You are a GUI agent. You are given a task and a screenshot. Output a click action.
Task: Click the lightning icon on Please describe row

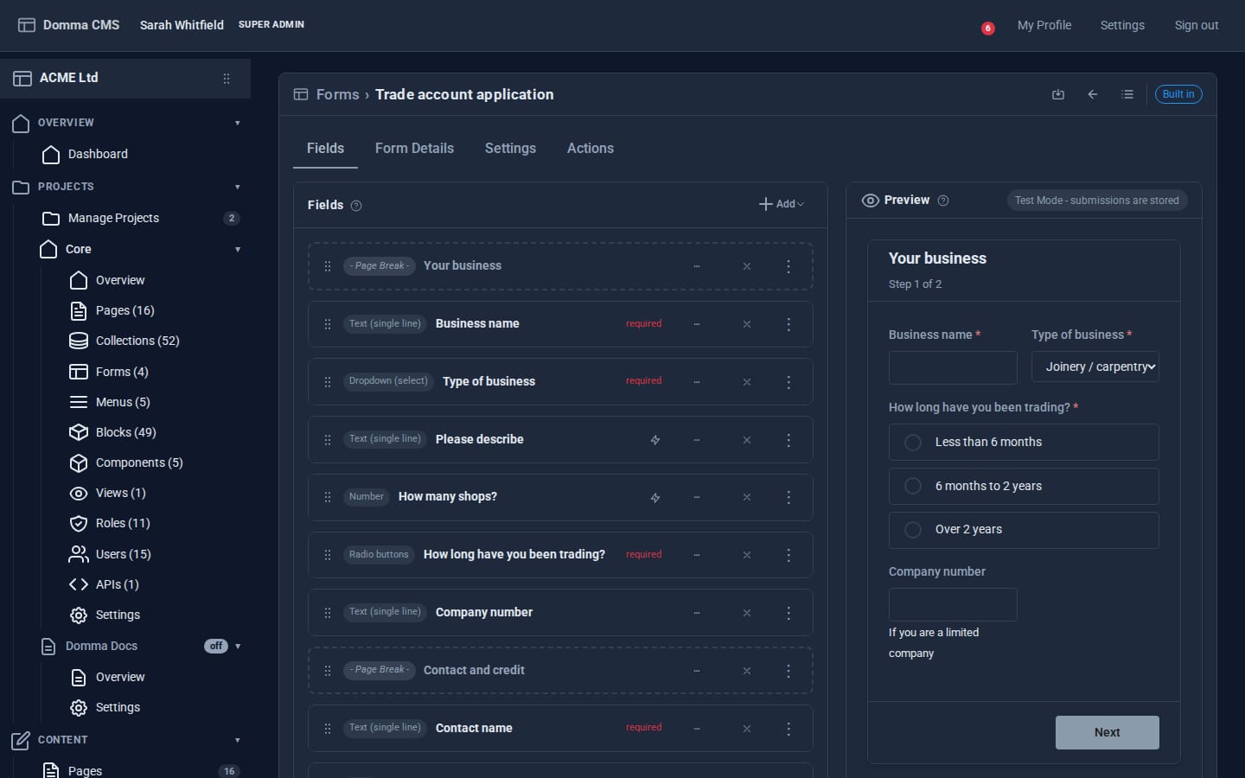pyautogui.click(x=655, y=440)
